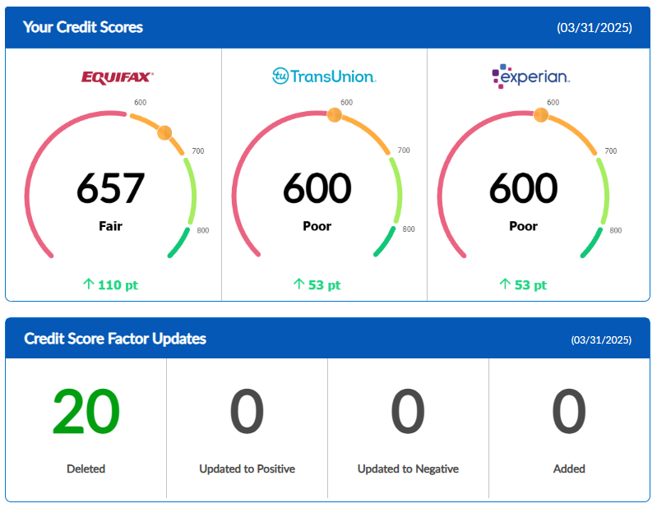Image resolution: width=657 pixels, height=508 pixels.
Task: Click the Poor rating under TransUnion
Action: click(x=317, y=226)
